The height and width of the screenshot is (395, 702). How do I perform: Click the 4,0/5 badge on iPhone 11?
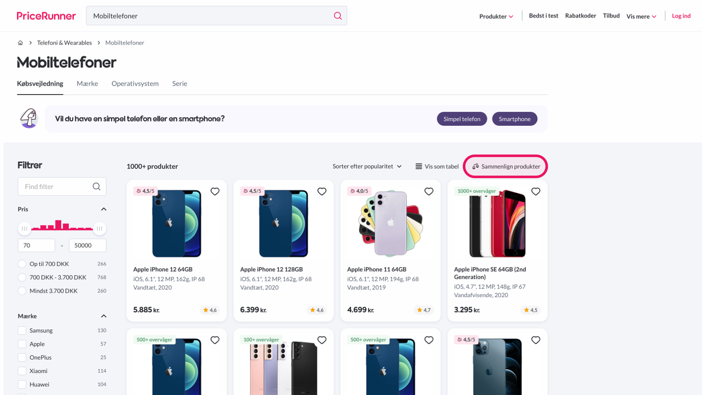click(359, 191)
